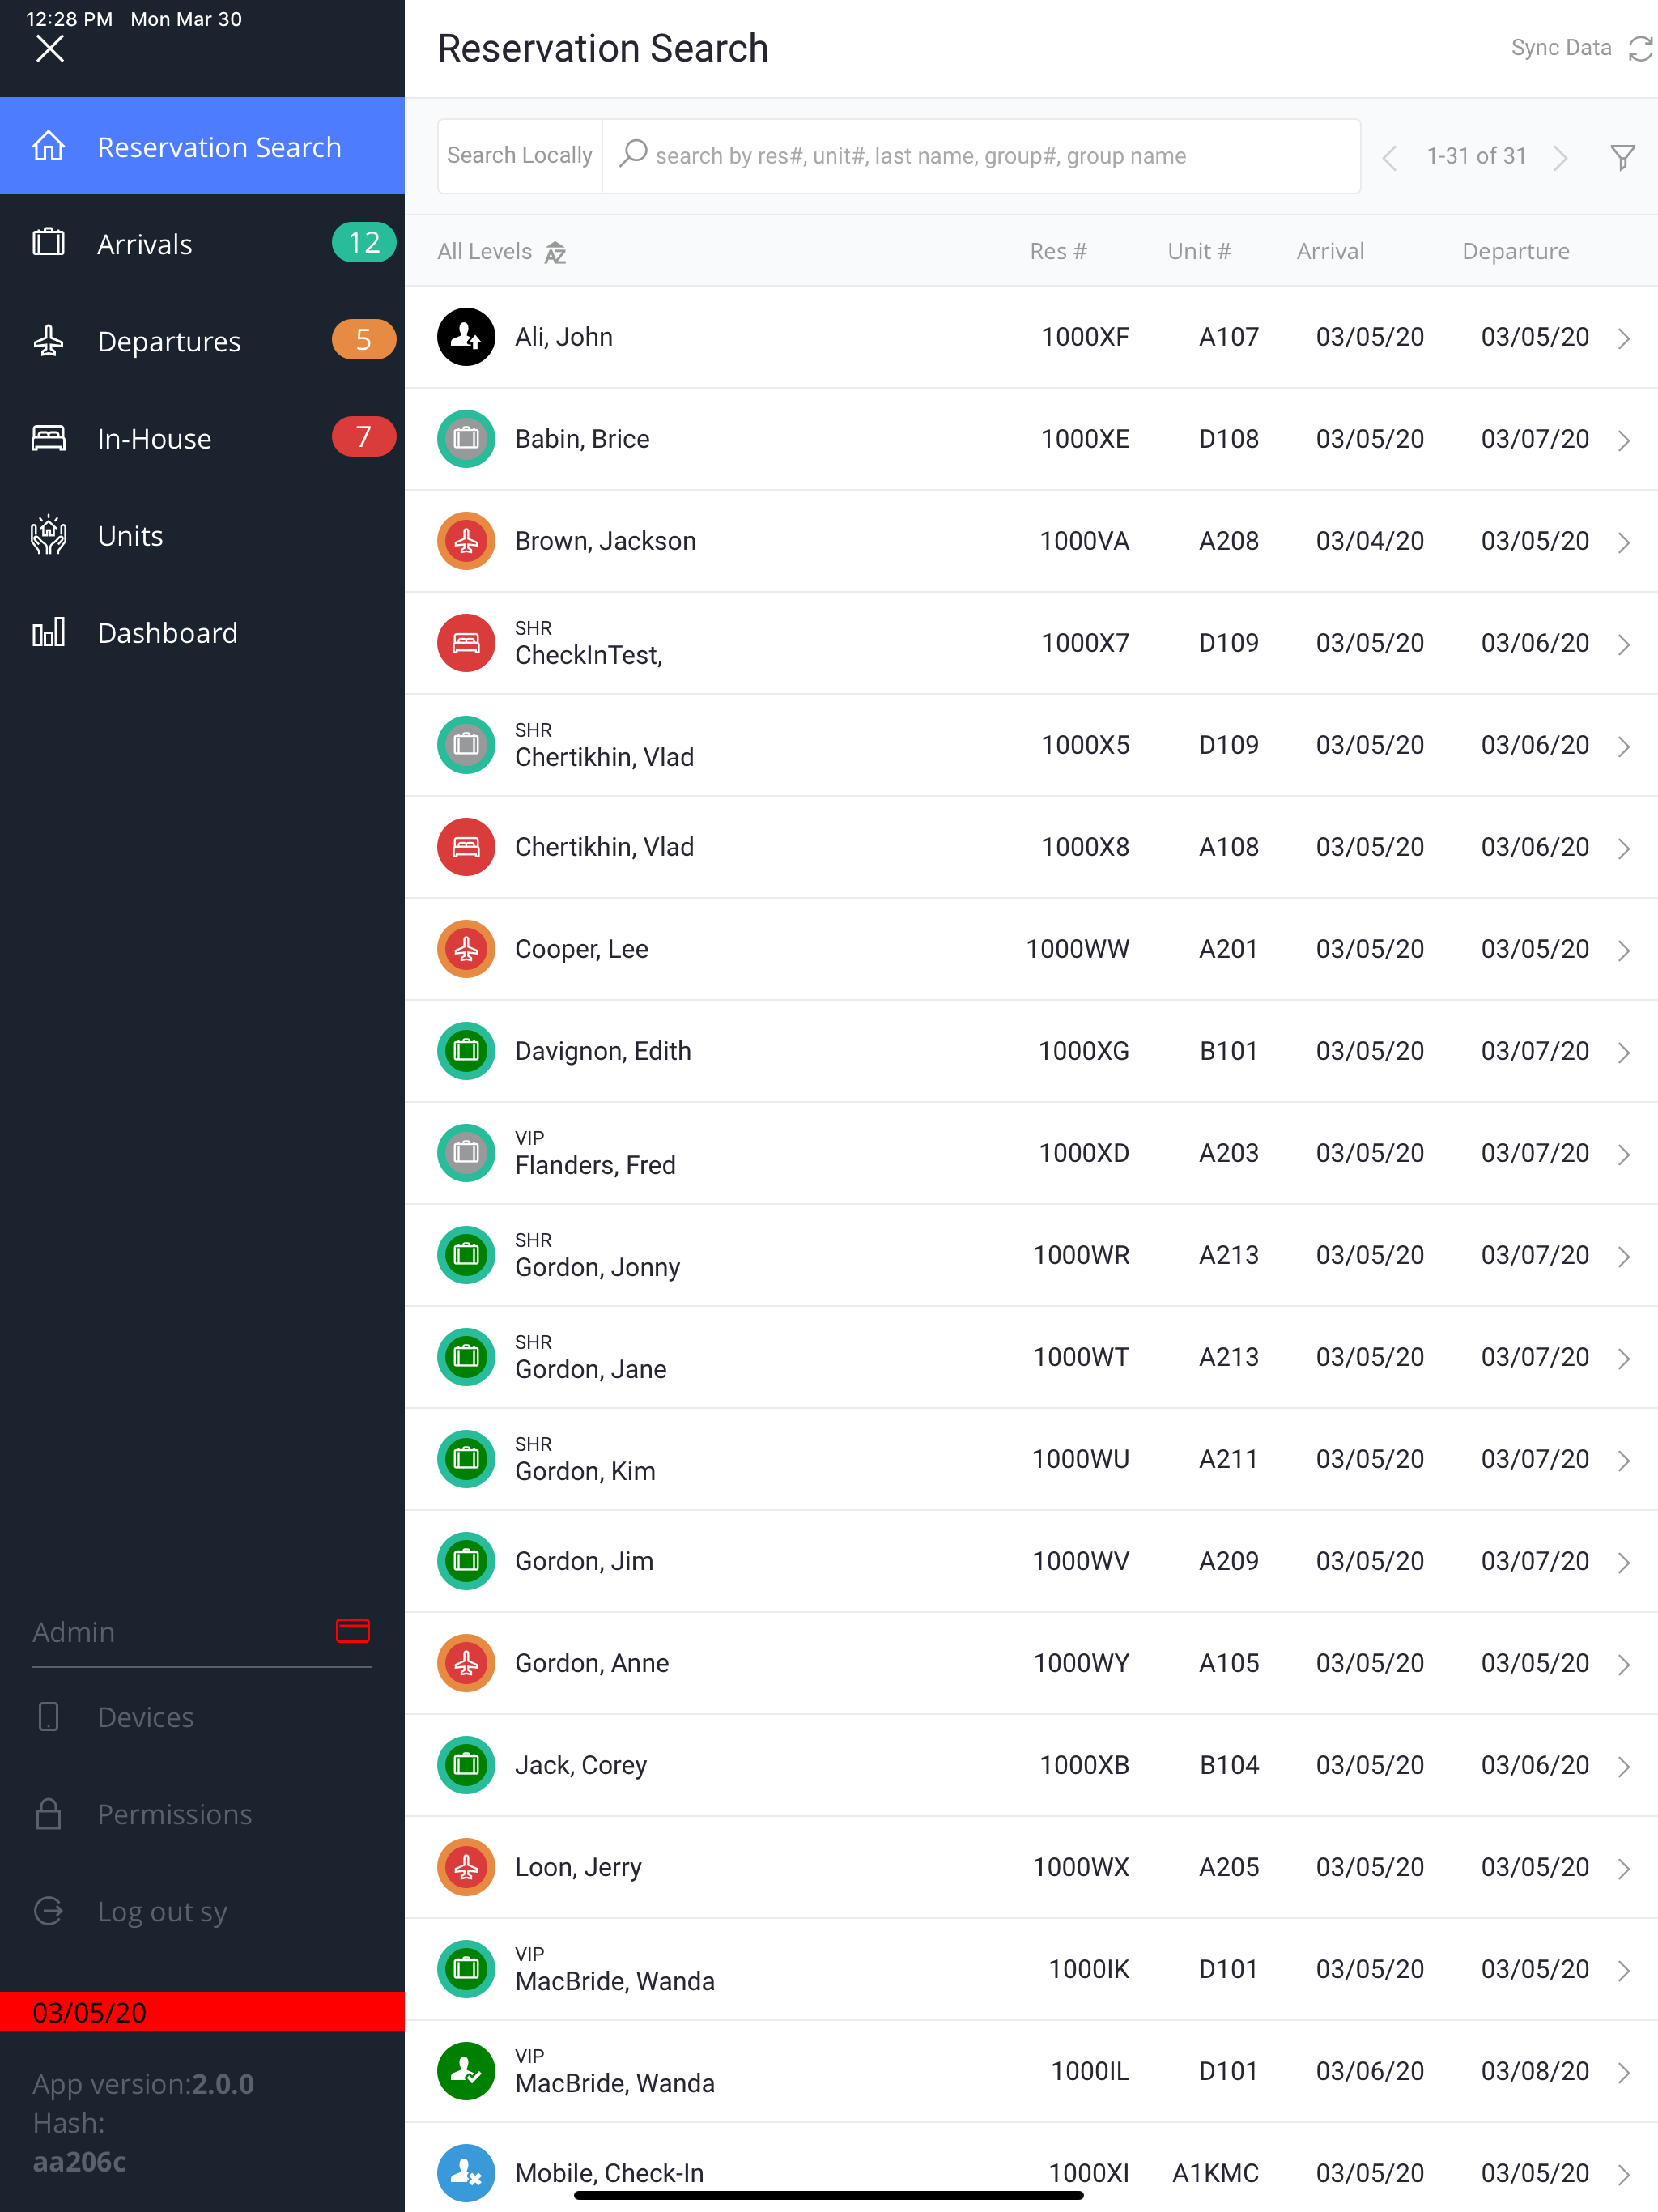Select reservation number 1000XG

[1083, 1050]
